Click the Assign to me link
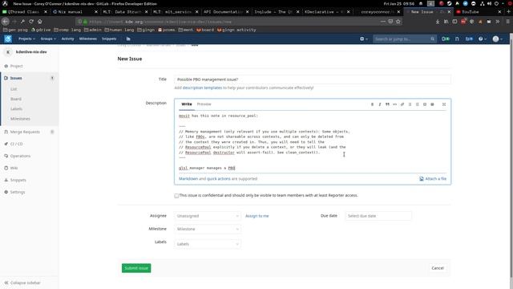The width and height of the screenshot is (513, 289). [x=256, y=216]
